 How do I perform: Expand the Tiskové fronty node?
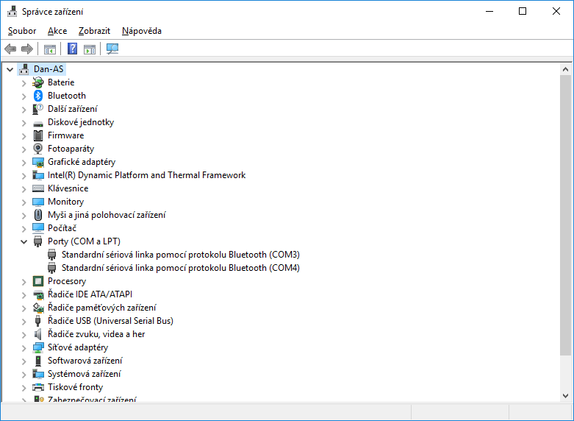[24, 388]
